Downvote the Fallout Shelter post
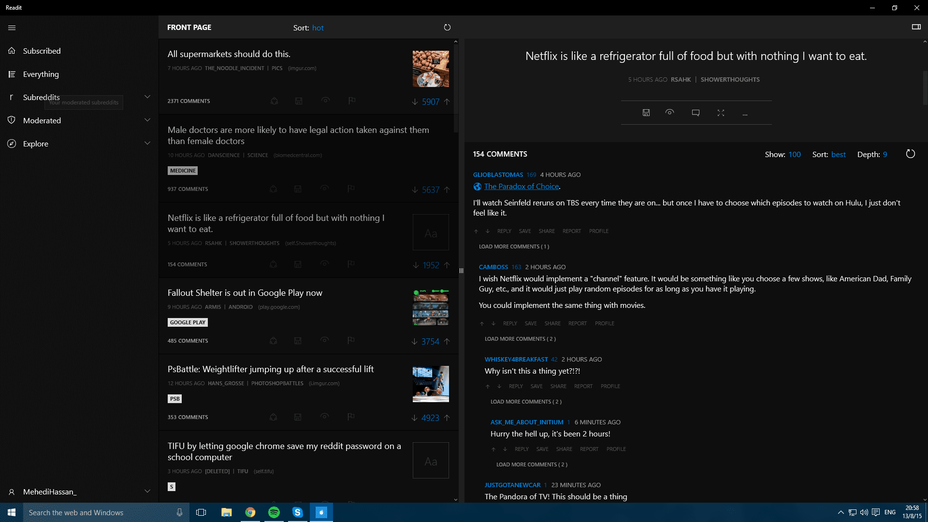The width and height of the screenshot is (928, 522). pyautogui.click(x=414, y=341)
